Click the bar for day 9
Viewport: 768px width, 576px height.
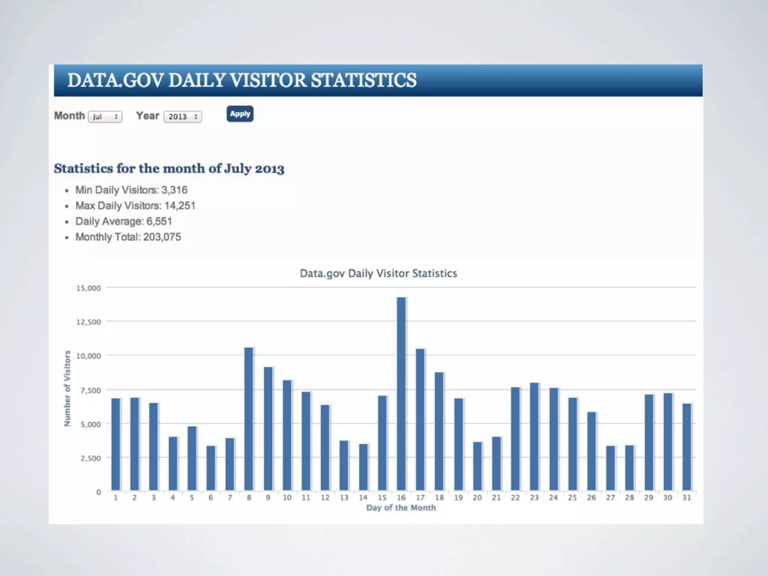click(x=268, y=429)
